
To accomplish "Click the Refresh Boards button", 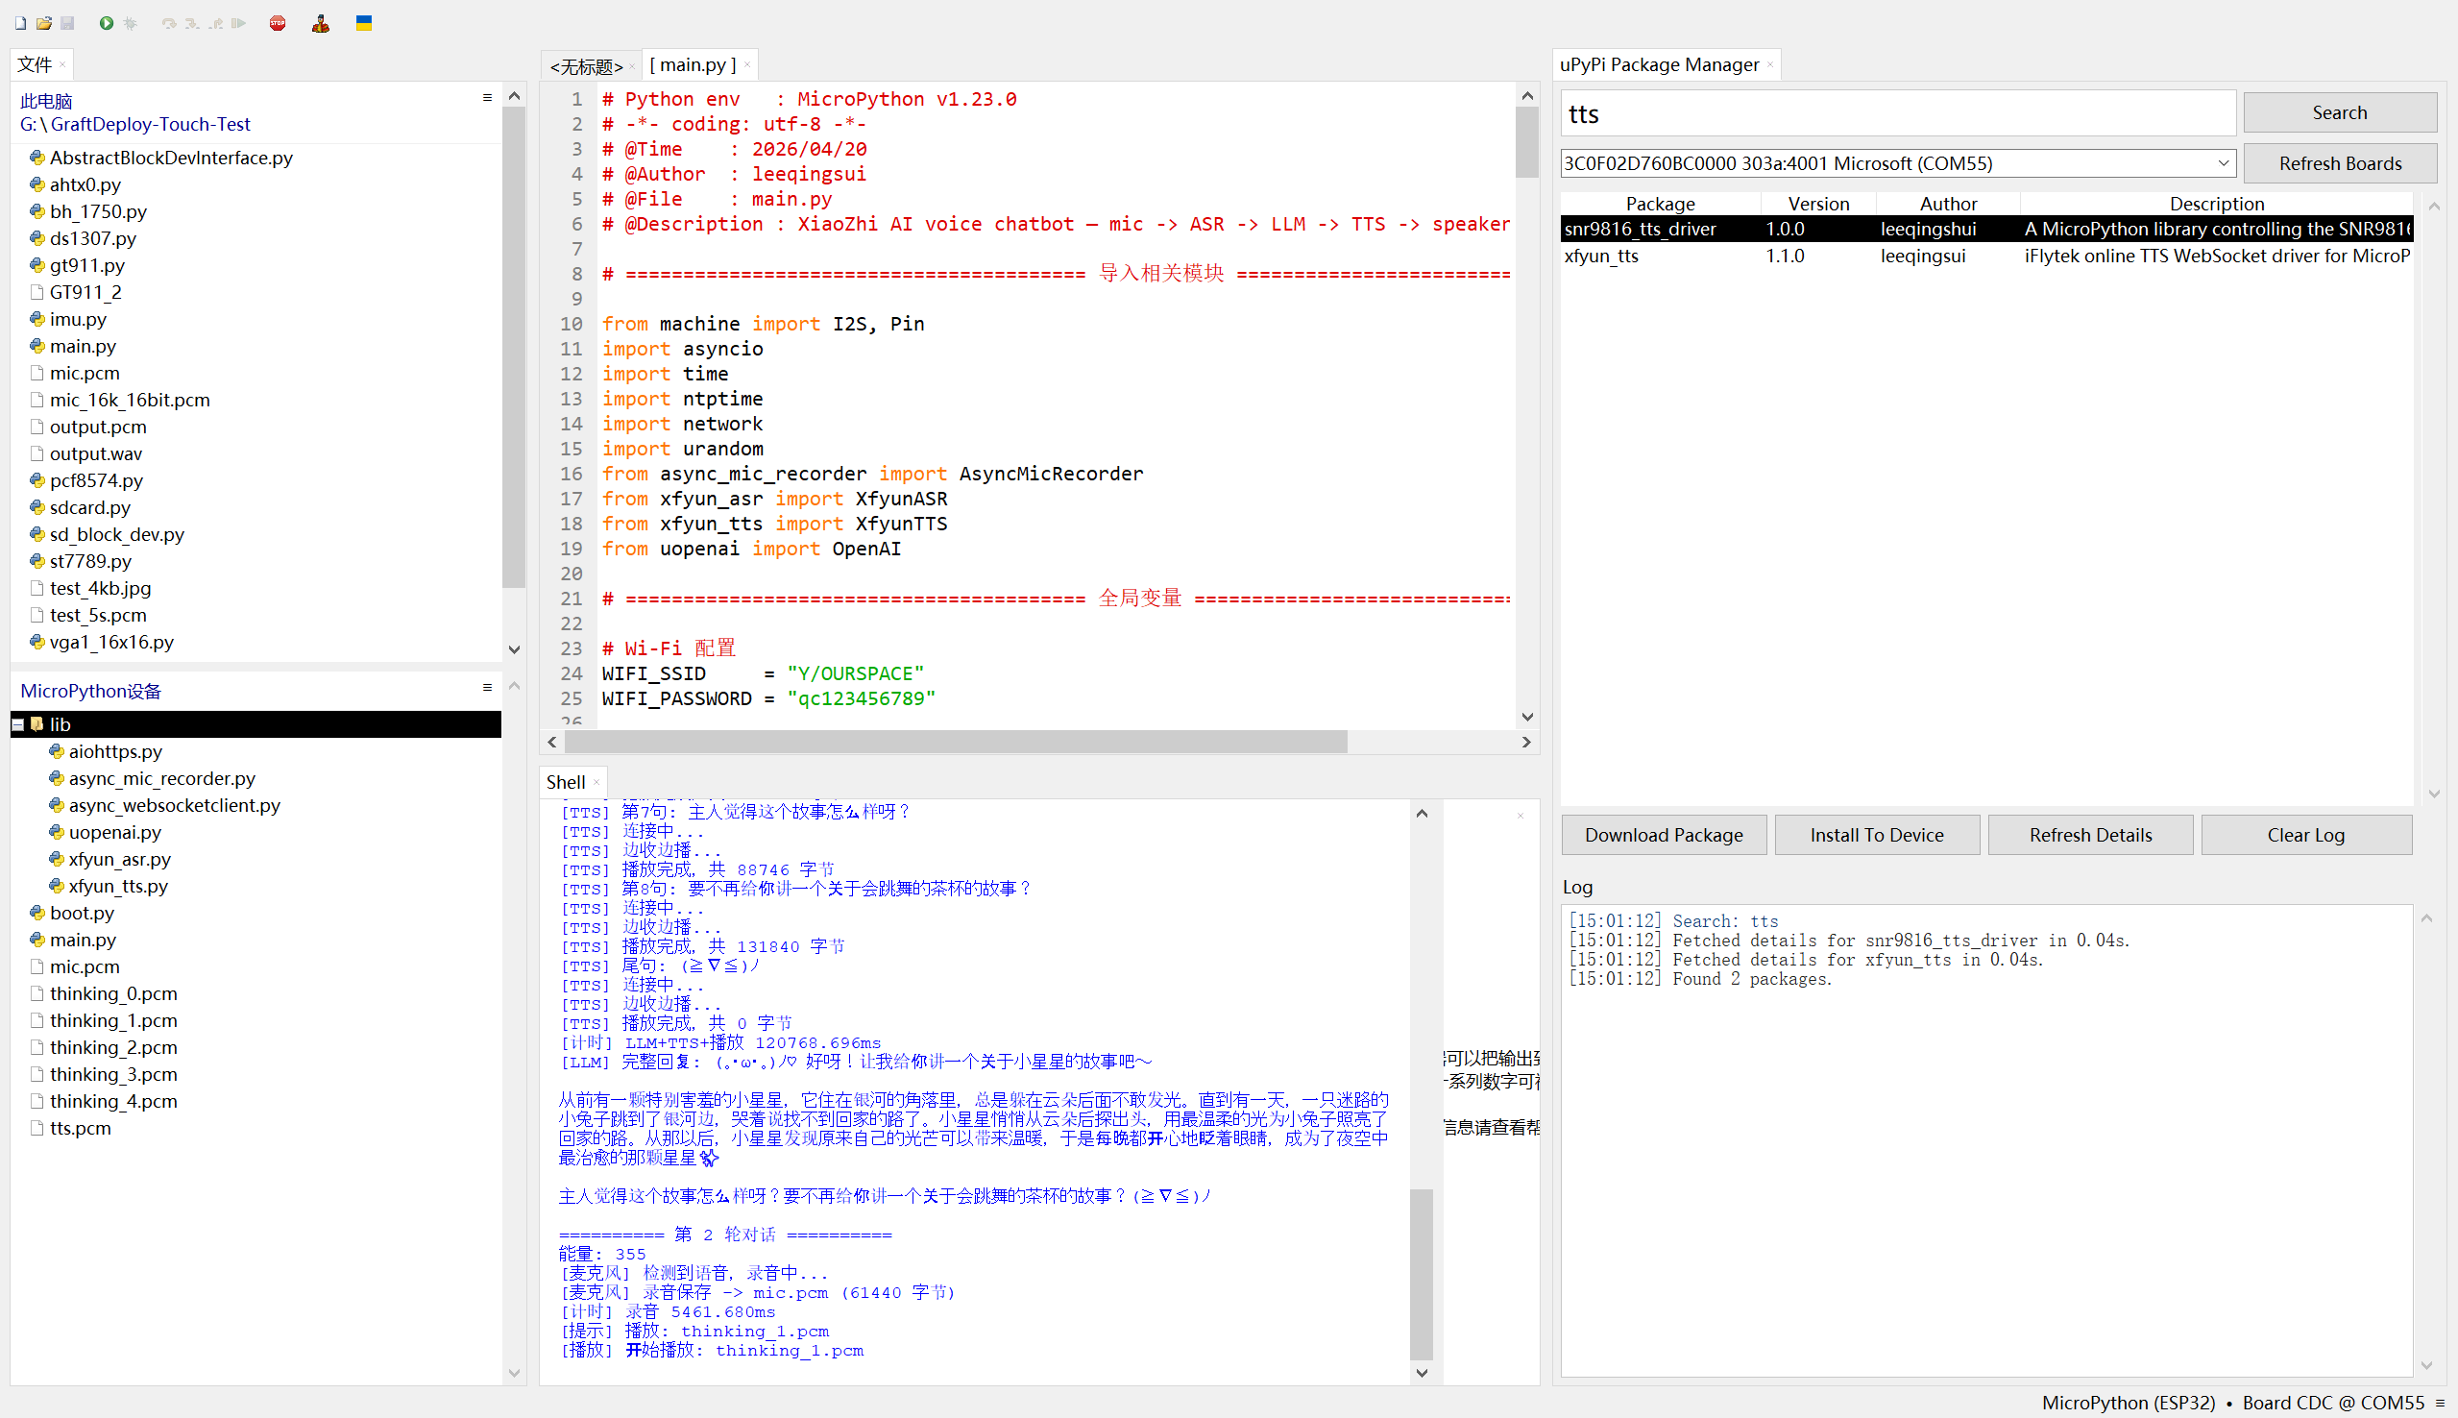I will click(2339, 163).
